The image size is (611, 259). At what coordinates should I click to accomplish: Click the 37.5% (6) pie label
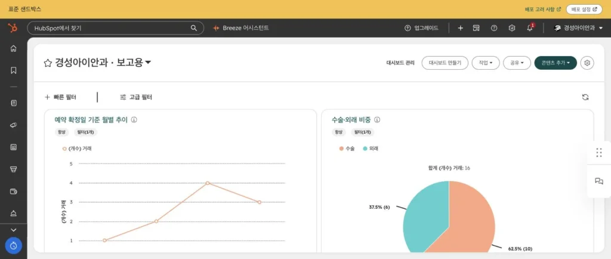click(379, 207)
